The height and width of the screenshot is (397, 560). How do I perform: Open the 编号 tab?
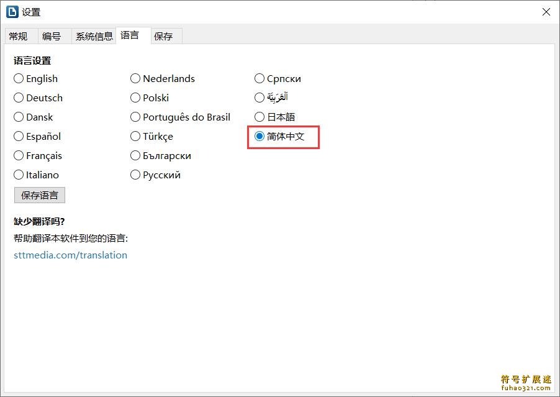click(x=52, y=36)
